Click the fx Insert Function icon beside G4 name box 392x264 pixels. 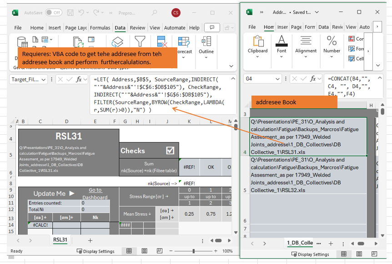click(x=313, y=79)
